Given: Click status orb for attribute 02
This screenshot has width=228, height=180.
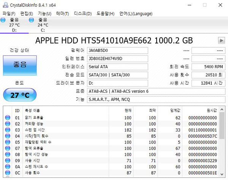Looking at the screenshot, I should 8,124.
